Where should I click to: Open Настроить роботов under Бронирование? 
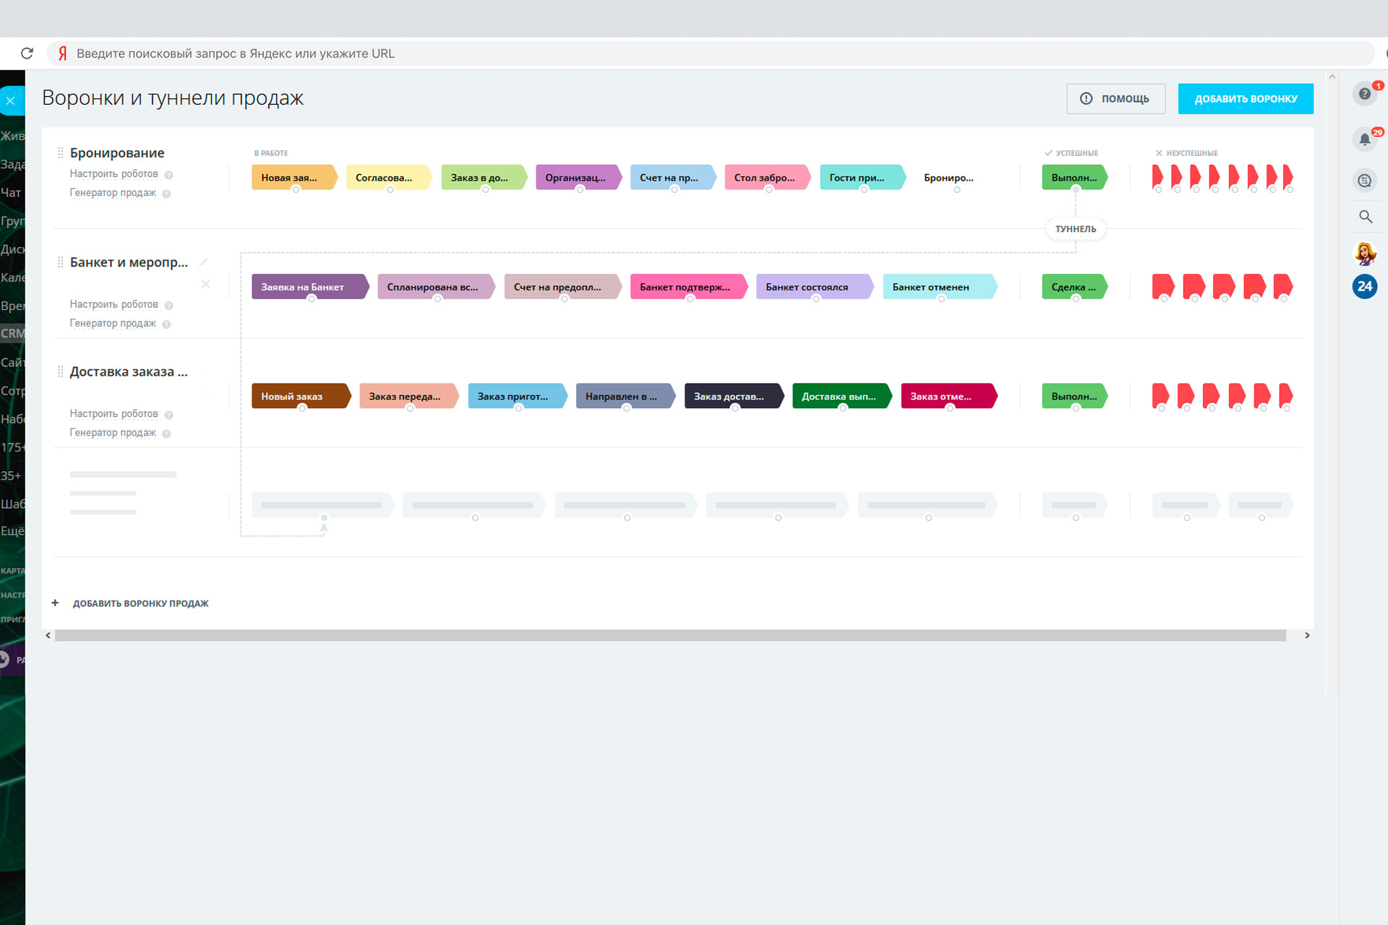pyautogui.click(x=113, y=174)
